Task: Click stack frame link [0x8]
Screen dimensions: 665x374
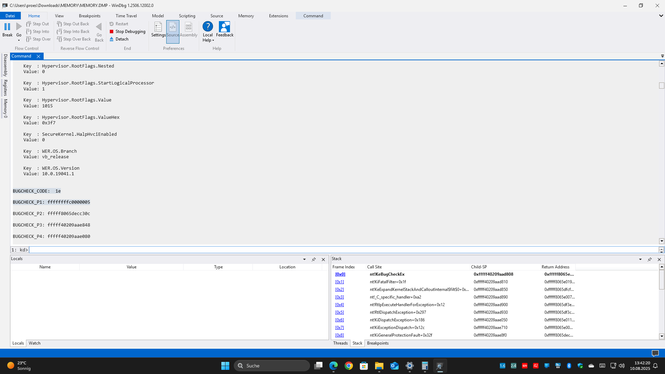Action: click(339, 335)
